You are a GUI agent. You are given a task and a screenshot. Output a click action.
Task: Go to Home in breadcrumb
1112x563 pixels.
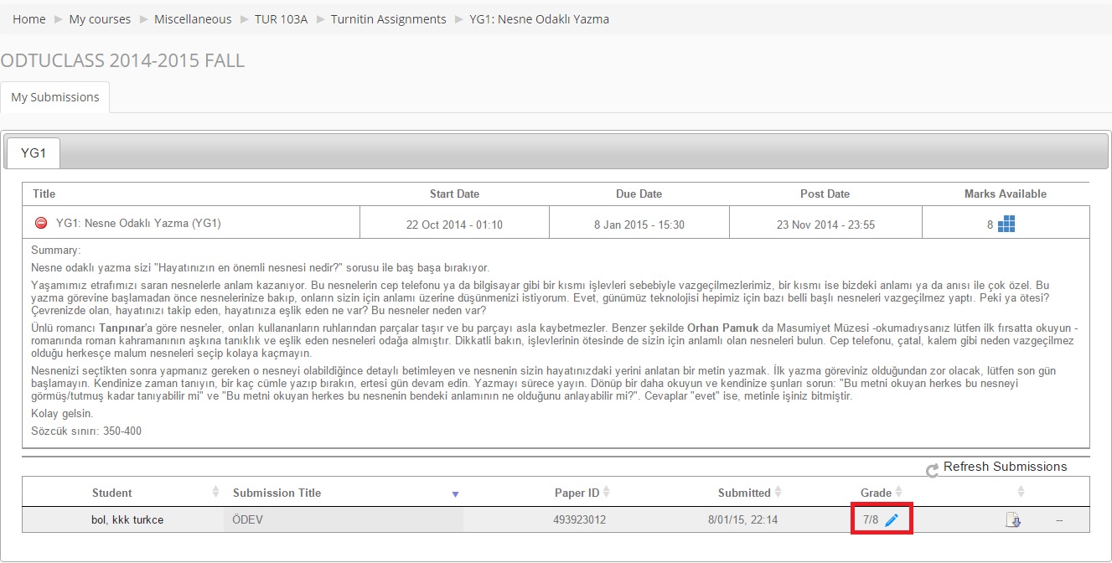pyautogui.click(x=29, y=19)
